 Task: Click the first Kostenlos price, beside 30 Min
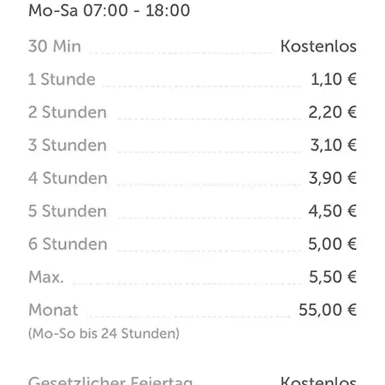(x=318, y=46)
